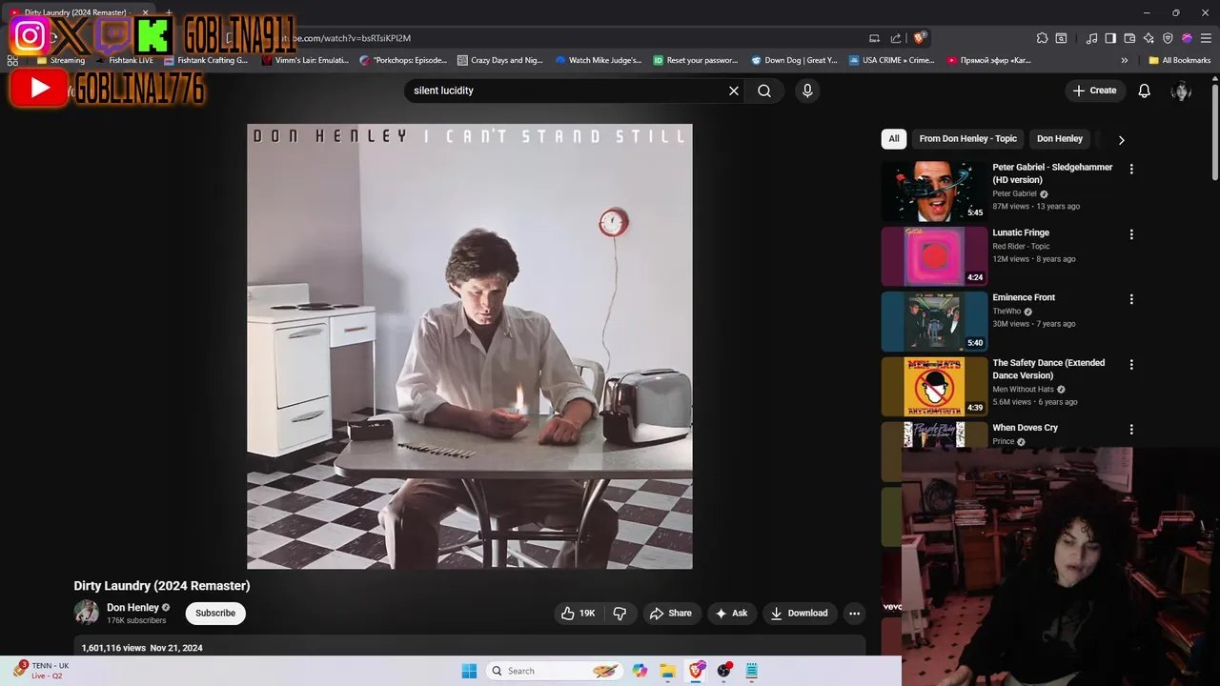
Task: Open options for The Safety Dance video
Action: (1131, 365)
